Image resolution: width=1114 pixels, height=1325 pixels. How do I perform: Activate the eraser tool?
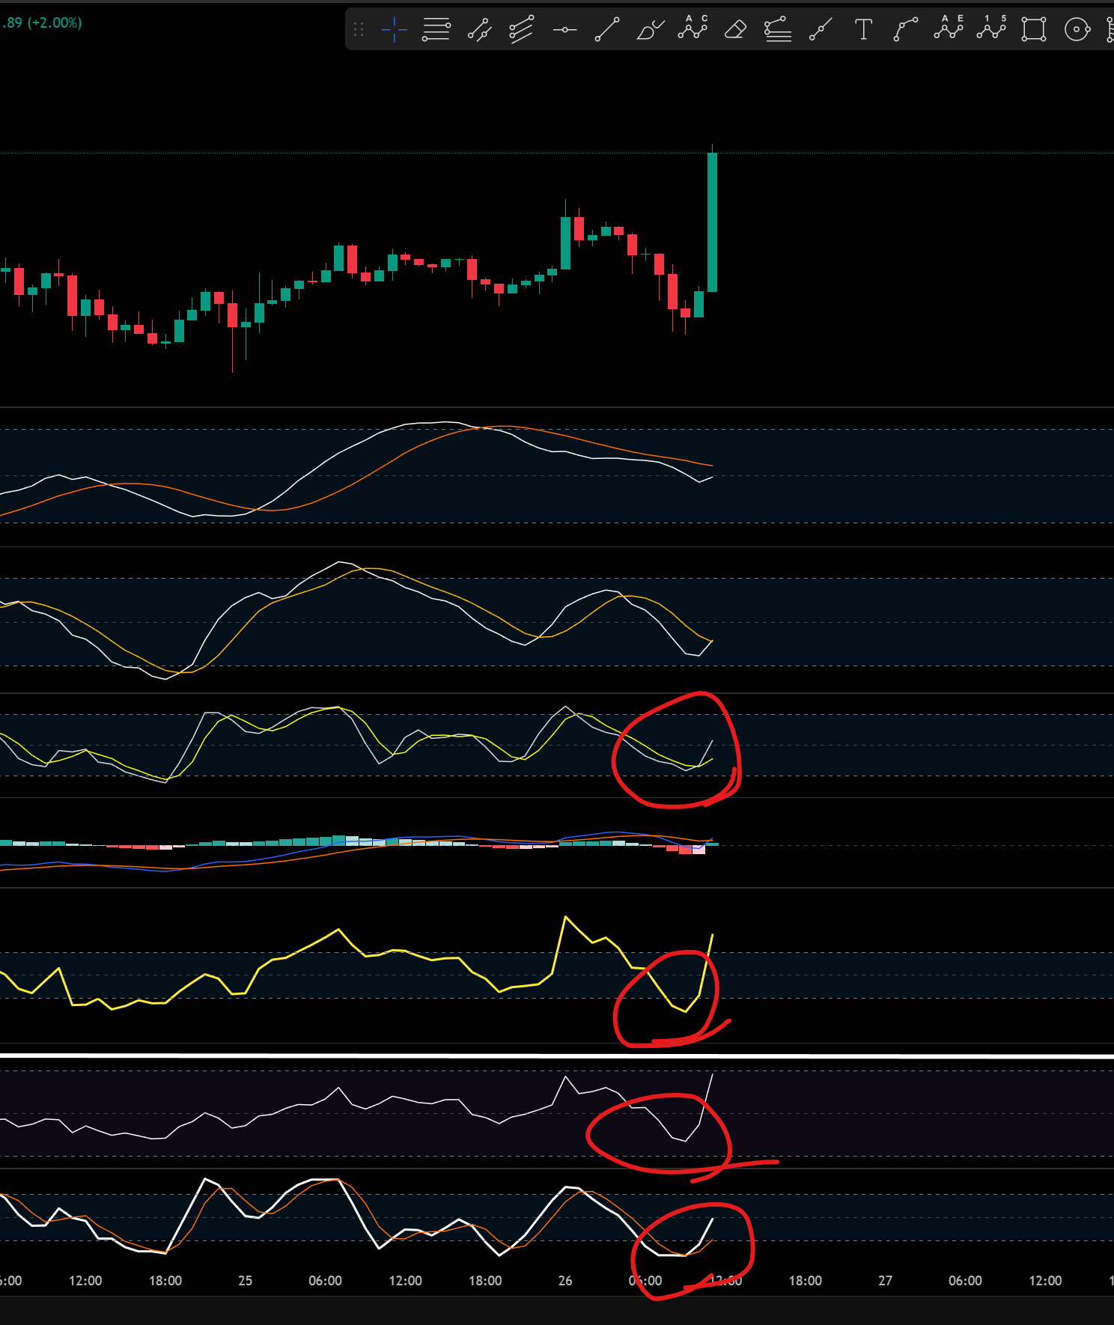click(735, 30)
